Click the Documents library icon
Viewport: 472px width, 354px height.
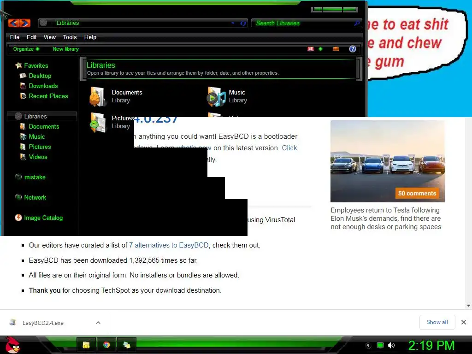[98, 97]
